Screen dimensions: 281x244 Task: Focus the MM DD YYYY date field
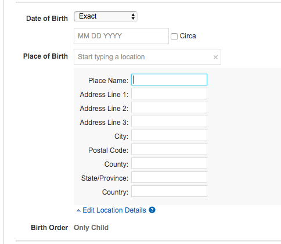[x=121, y=36]
